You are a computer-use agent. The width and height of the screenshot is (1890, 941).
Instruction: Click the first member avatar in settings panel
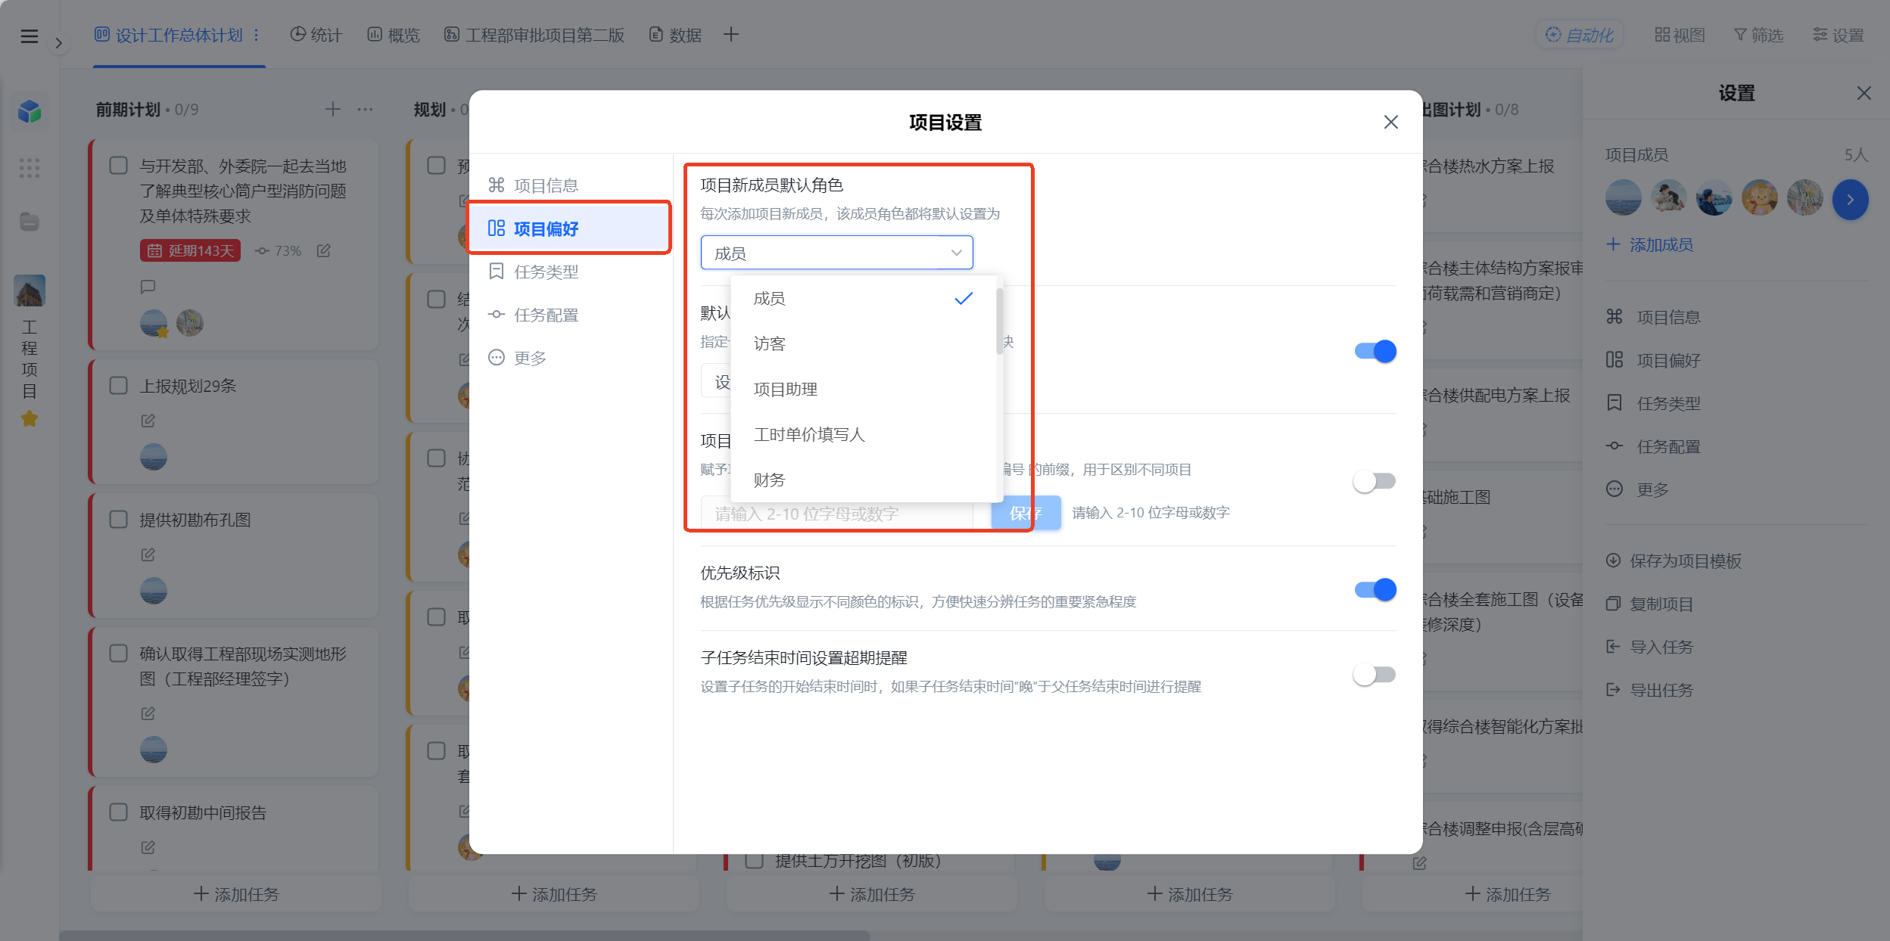click(1624, 198)
